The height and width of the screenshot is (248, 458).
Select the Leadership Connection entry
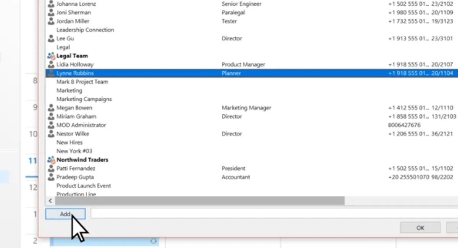click(85, 30)
